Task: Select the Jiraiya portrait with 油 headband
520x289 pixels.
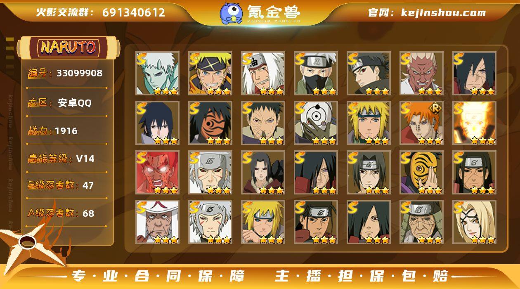Action: point(263,73)
